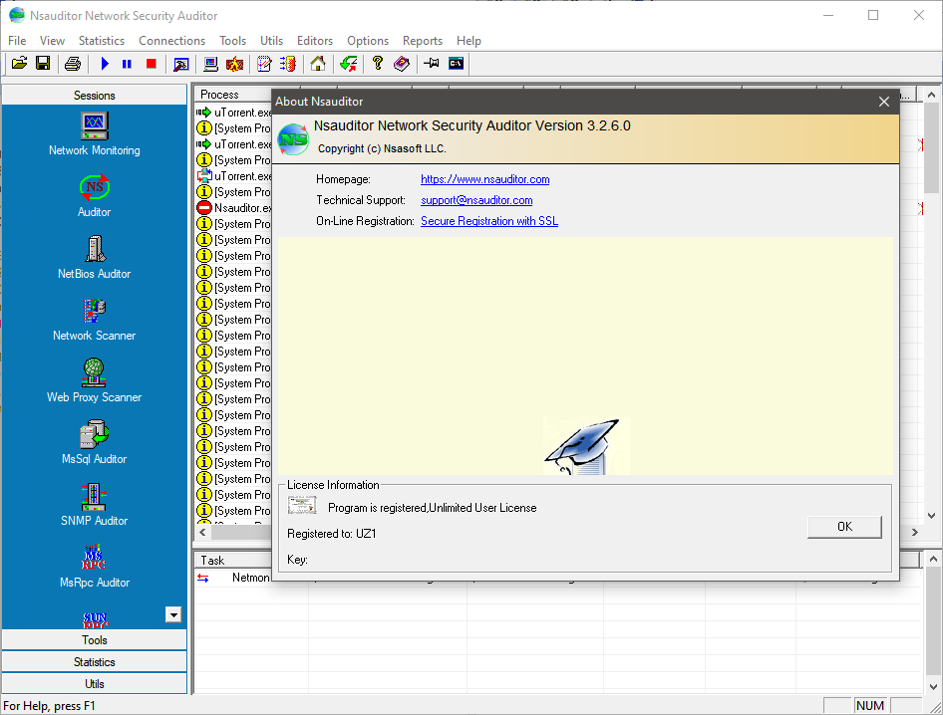Click the Print toolbar icon
943x715 pixels.
pyautogui.click(x=73, y=63)
